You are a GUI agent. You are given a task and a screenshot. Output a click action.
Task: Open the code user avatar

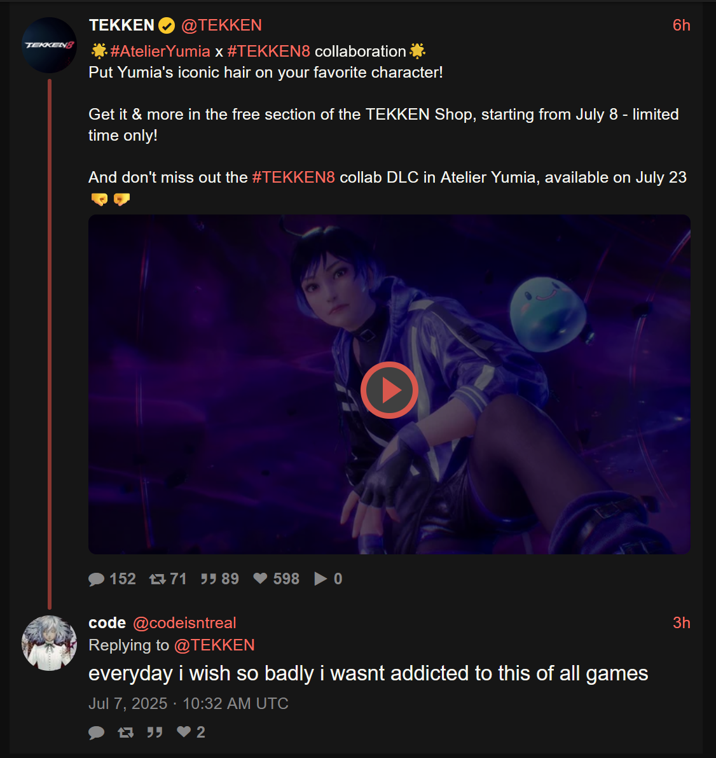pyautogui.click(x=49, y=643)
